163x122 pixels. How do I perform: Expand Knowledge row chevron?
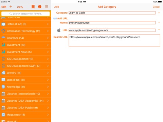coord(48,87)
